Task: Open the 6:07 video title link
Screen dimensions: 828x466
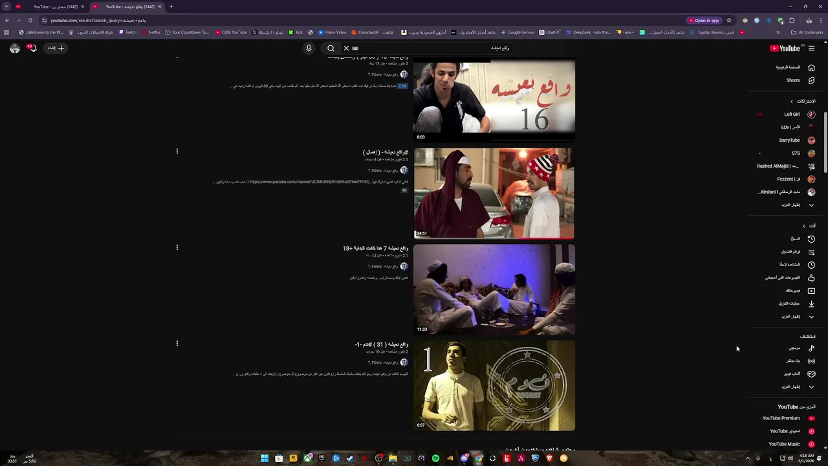Action: pyautogui.click(x=382, y=344)
